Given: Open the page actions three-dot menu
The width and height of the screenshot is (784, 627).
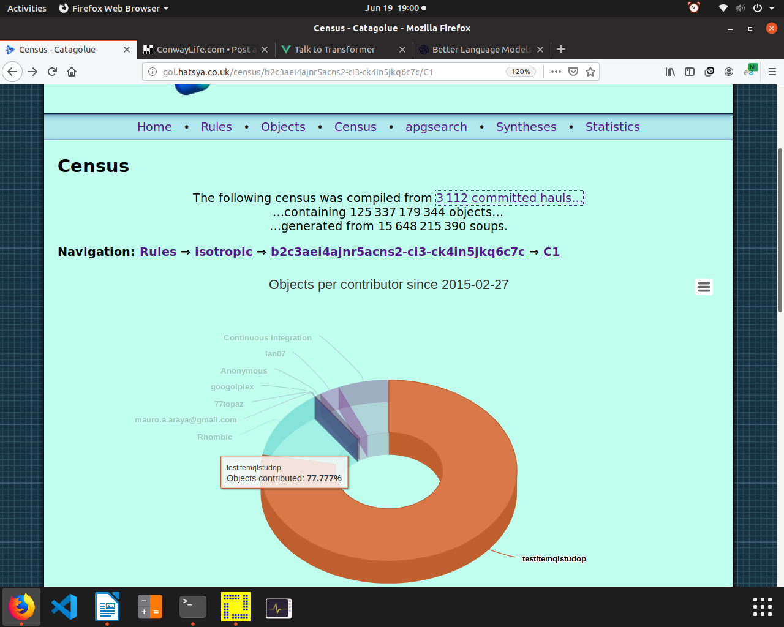Looking at the screenshot, I should click(556, 72).
